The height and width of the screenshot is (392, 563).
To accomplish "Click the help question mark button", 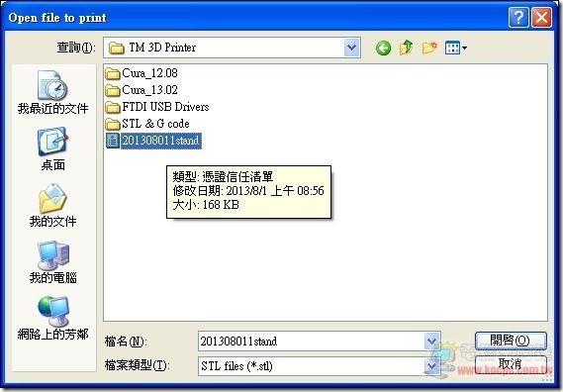I will pyautogui.click(x=518, y=17).
